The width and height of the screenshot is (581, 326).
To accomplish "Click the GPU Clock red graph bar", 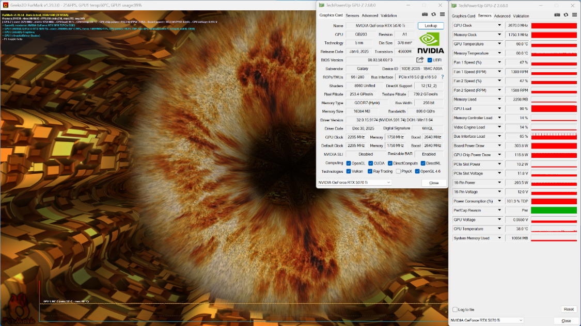I will pos(554,25).
